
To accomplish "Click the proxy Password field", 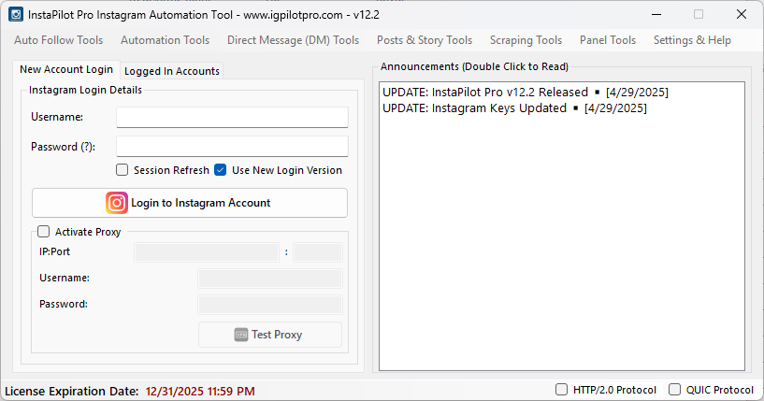I will point(270,305).
